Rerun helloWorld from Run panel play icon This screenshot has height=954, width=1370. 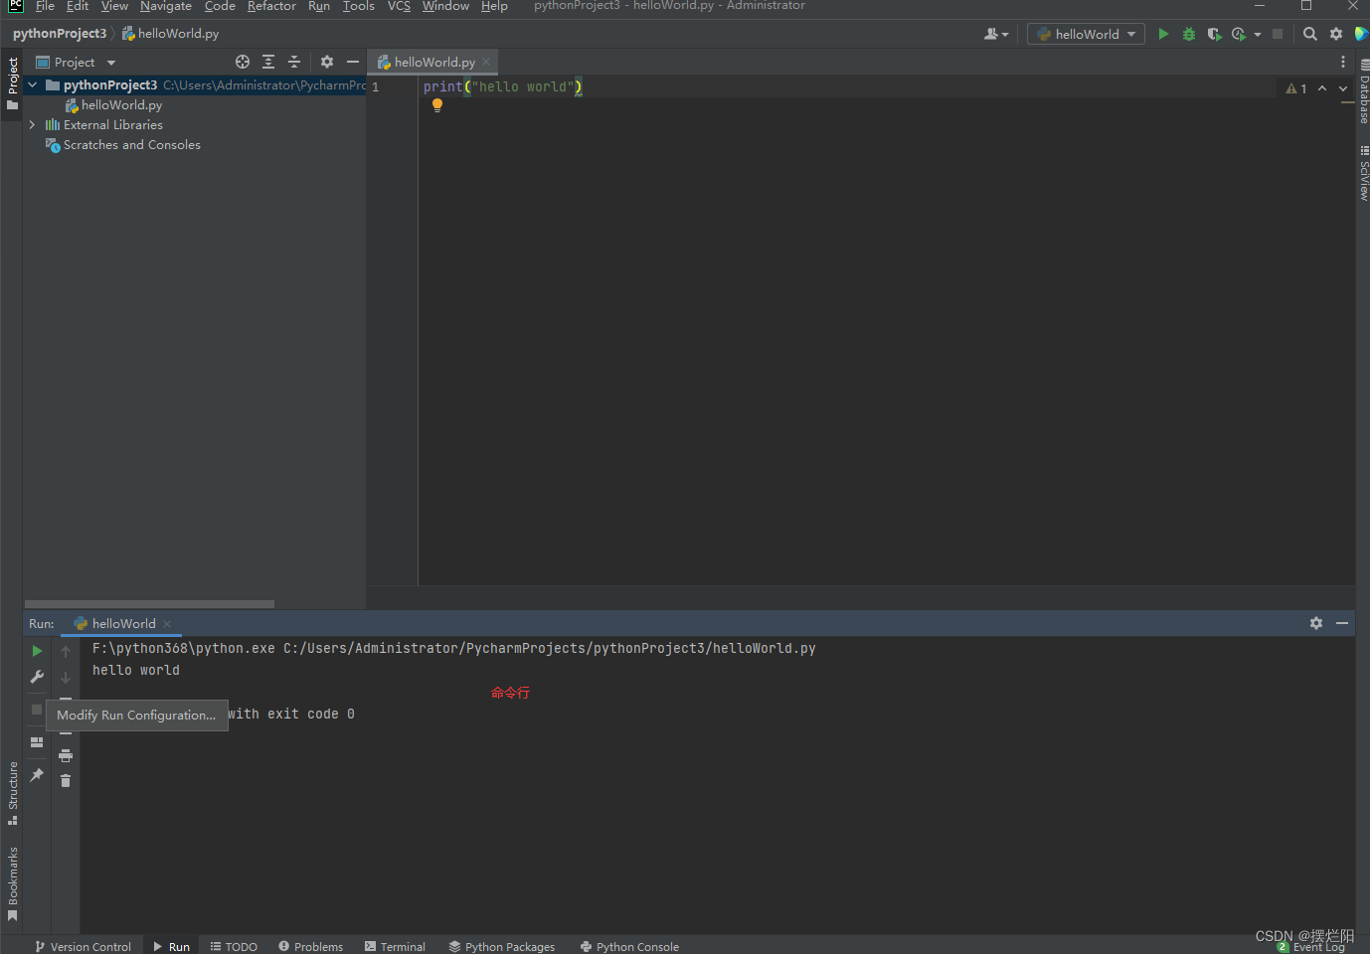pyautogui.click(x=37, y=651)
